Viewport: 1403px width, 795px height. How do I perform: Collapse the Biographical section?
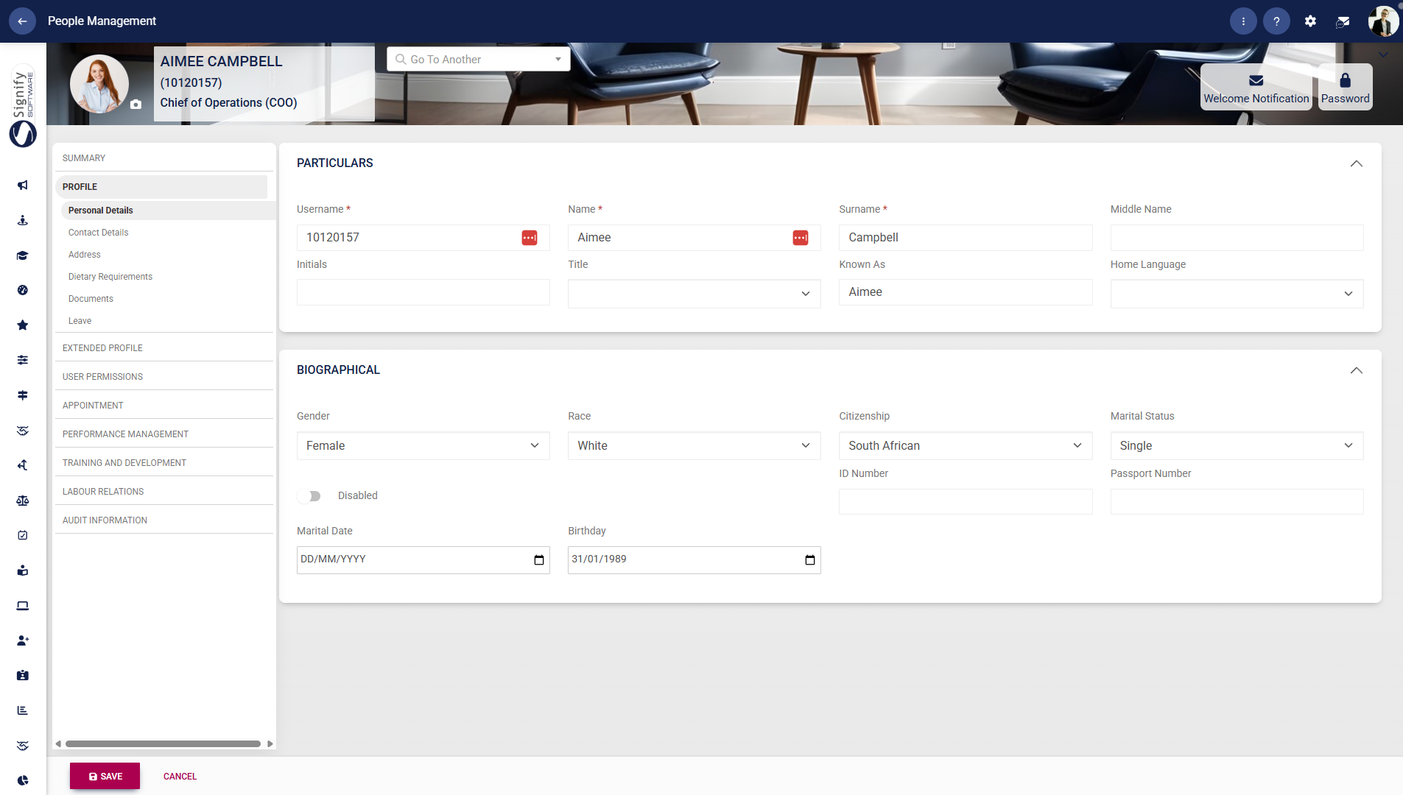tap(1357, 370)
